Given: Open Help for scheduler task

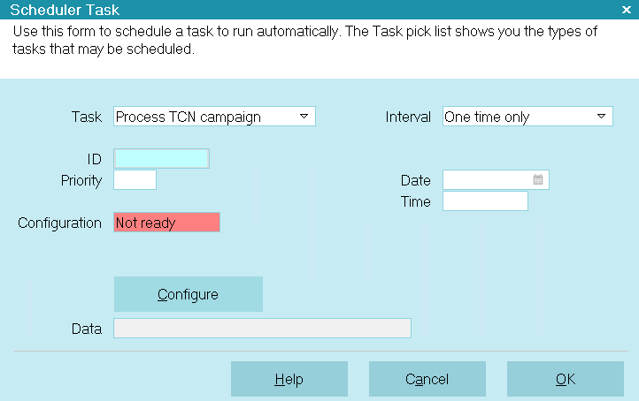Looking at the screenshot, I should coord(289,379).
